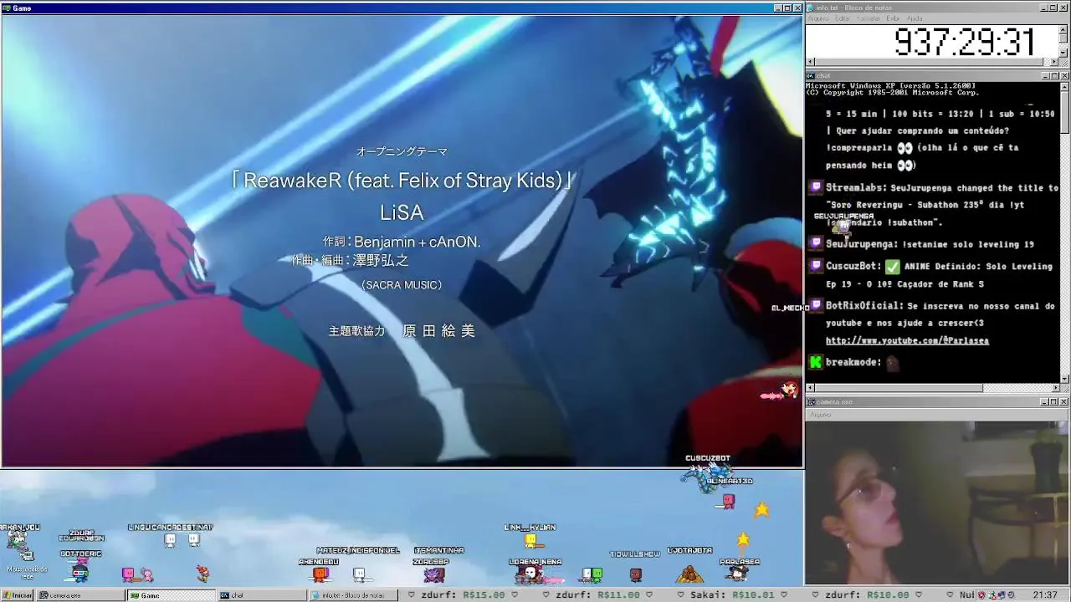This screenshot has width=1071, height=602.
Task: Click the LiSA artist credit text
Action: 402,212
